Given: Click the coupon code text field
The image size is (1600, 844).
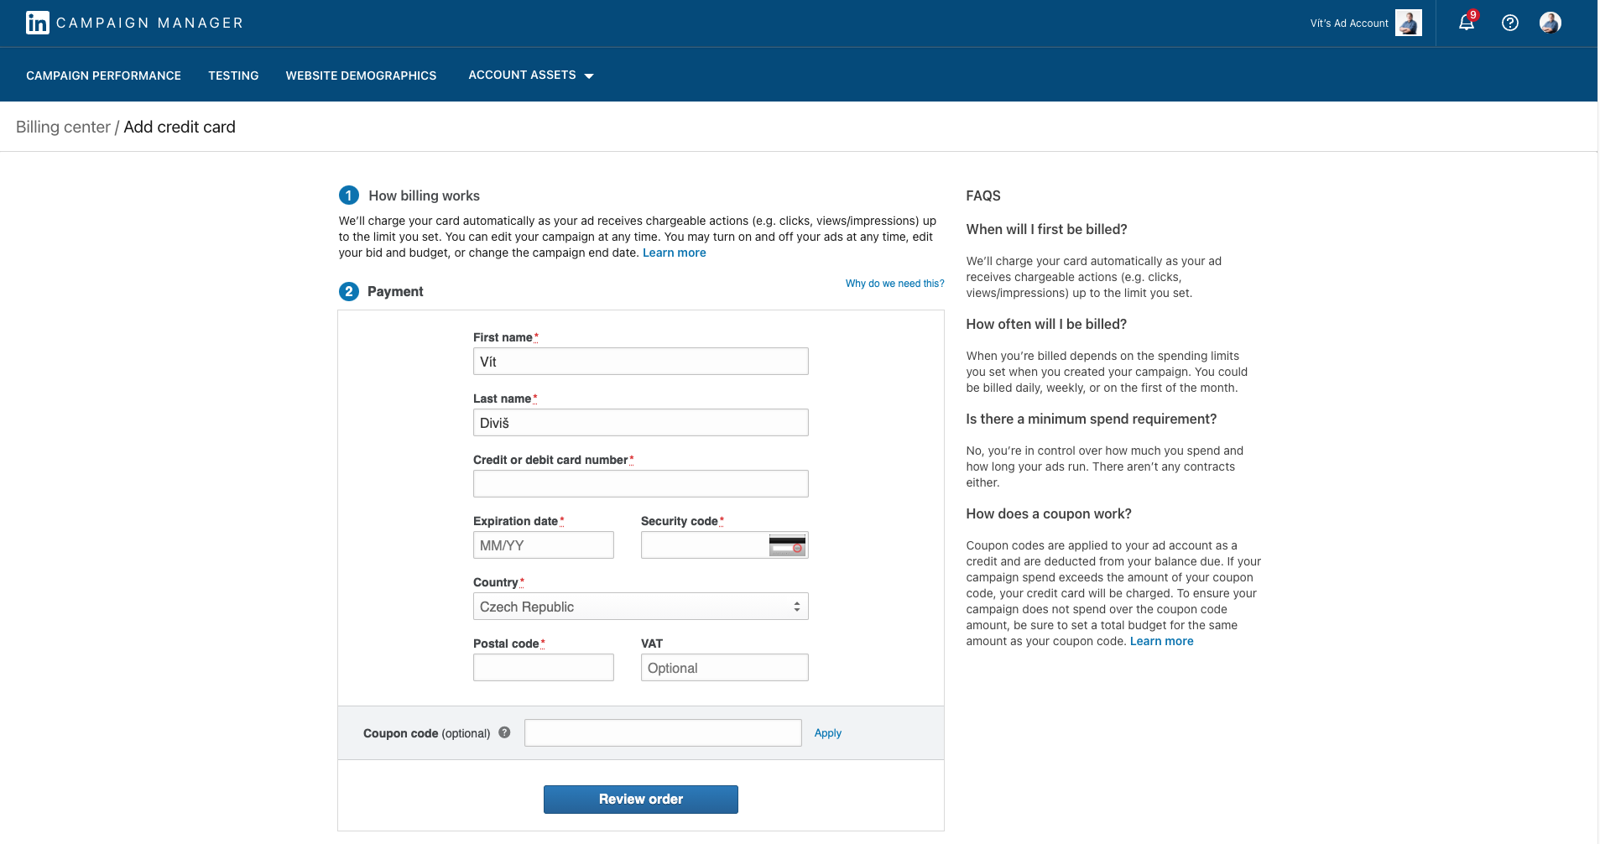Looking at the screenshot, I should click(x=662, y=733).
